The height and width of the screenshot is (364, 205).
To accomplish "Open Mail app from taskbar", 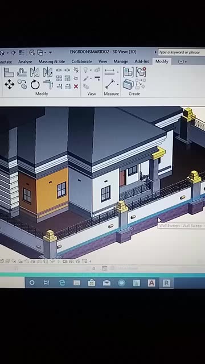I will coord(106,283).
